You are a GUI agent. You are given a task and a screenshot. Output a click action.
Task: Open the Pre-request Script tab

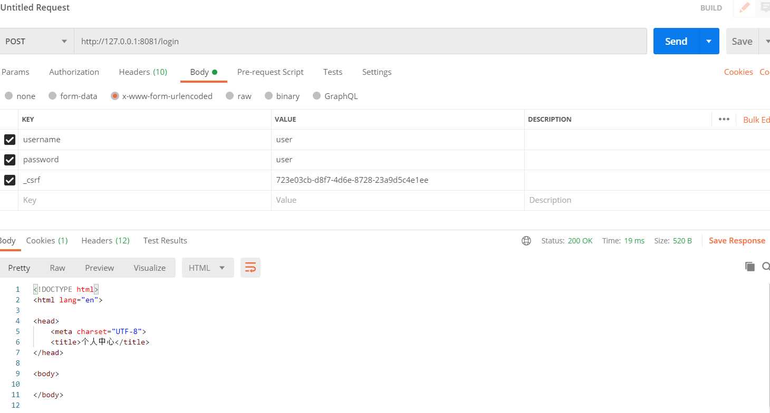pos(271,72)
